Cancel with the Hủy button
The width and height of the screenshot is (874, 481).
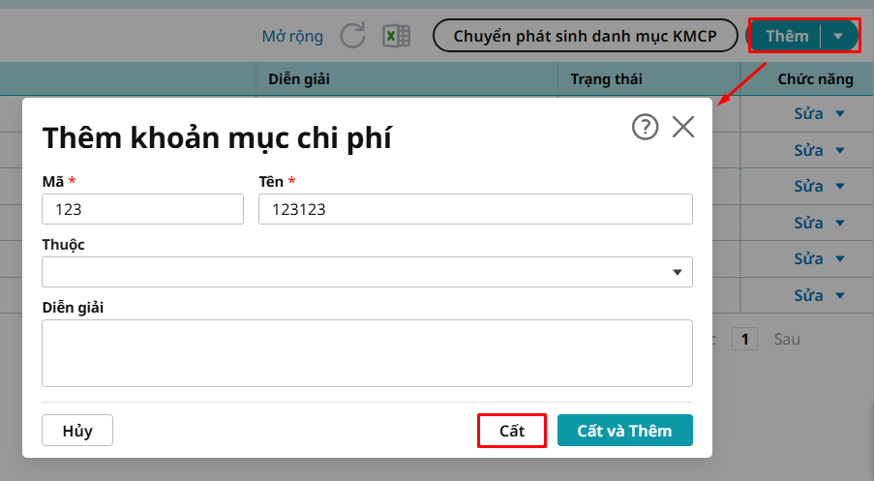pos(77,431)
